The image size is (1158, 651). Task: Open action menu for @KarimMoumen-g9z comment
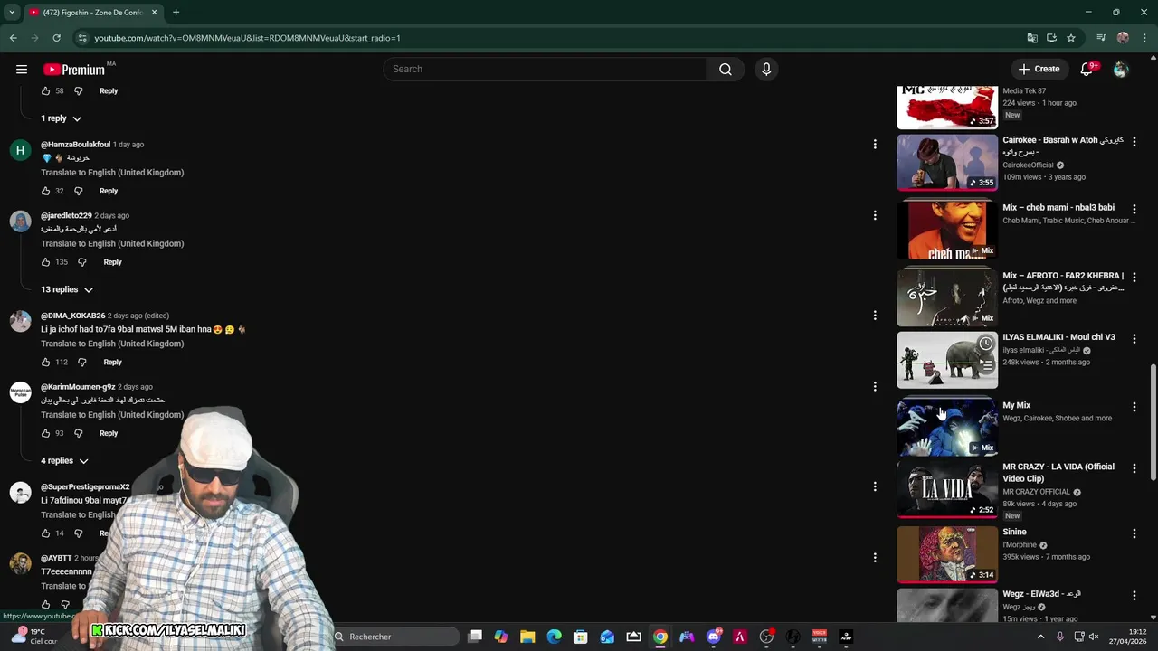point(875,387)
